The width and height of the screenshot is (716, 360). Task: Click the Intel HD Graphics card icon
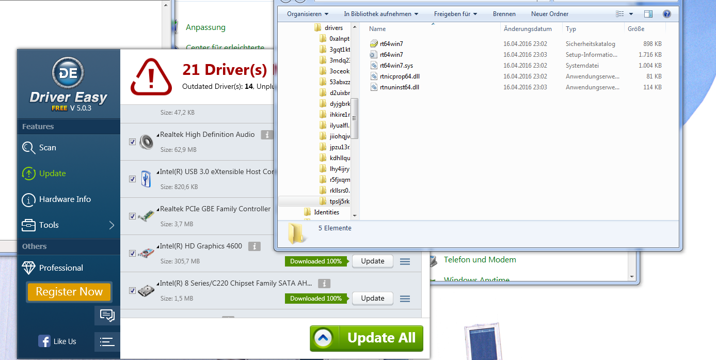(147, 253)
